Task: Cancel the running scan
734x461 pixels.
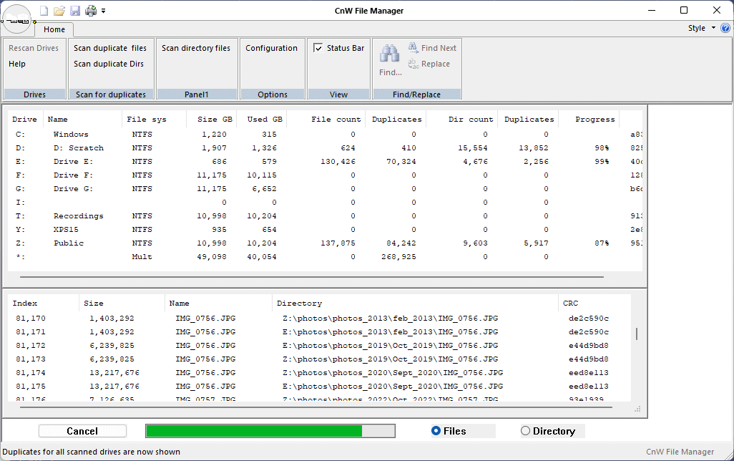Action: click(82, 431)
